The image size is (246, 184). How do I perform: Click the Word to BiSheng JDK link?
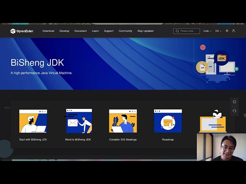tap(78, 140)
